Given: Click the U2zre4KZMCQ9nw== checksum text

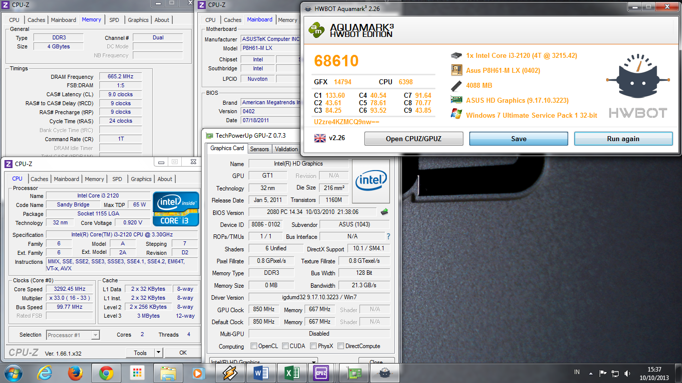Looking at the screenshot, I should coord(346,122).
